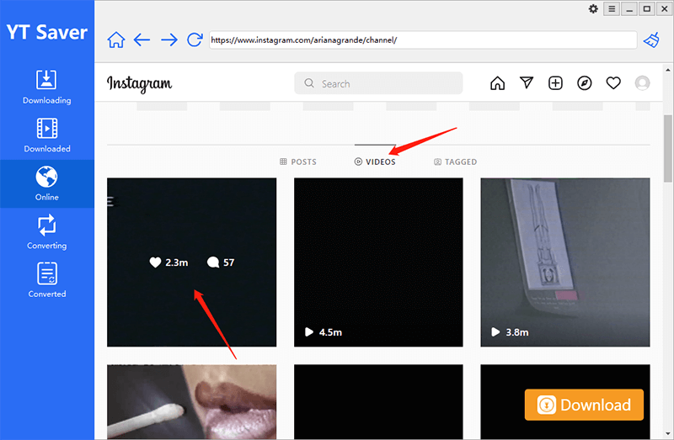The height and width of the screenshot is (440, 674).
Task: Clear browsing data with broom icon
Action: [651, 40]
